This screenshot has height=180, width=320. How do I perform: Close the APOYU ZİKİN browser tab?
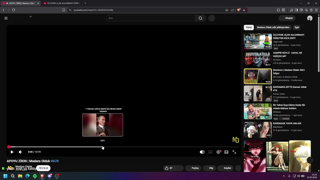tap(38, 3)
